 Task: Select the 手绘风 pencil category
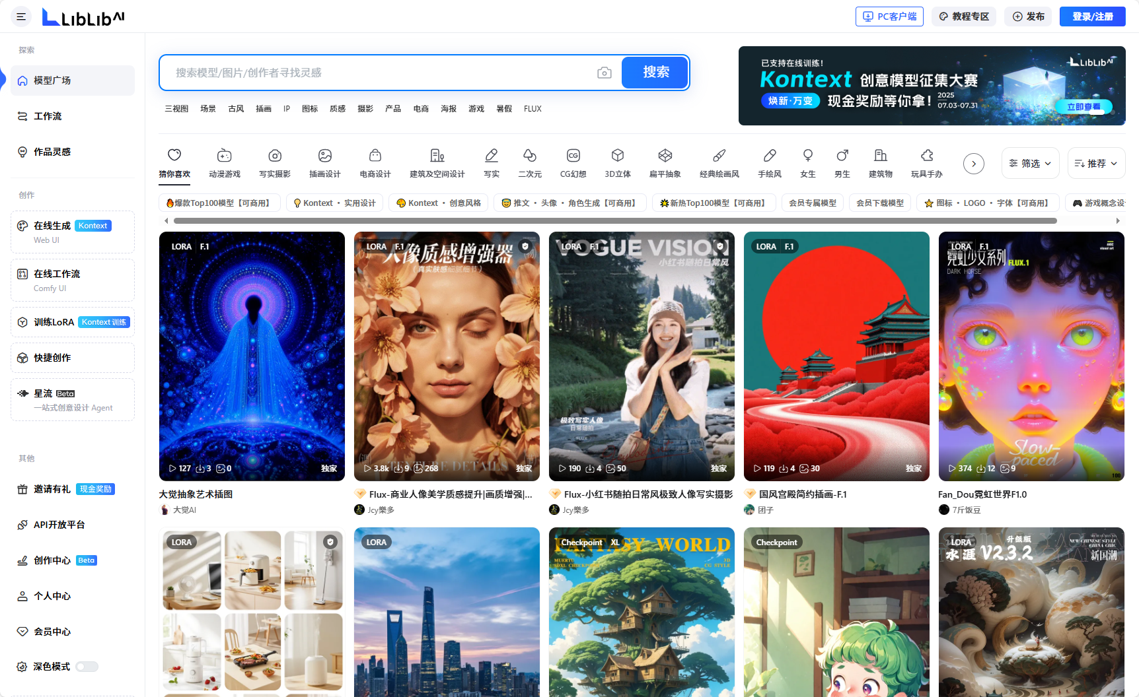(770, 163)
